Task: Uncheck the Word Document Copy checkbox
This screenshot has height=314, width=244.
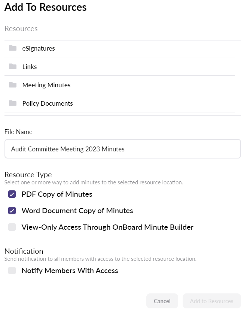Action: [12, 211]
